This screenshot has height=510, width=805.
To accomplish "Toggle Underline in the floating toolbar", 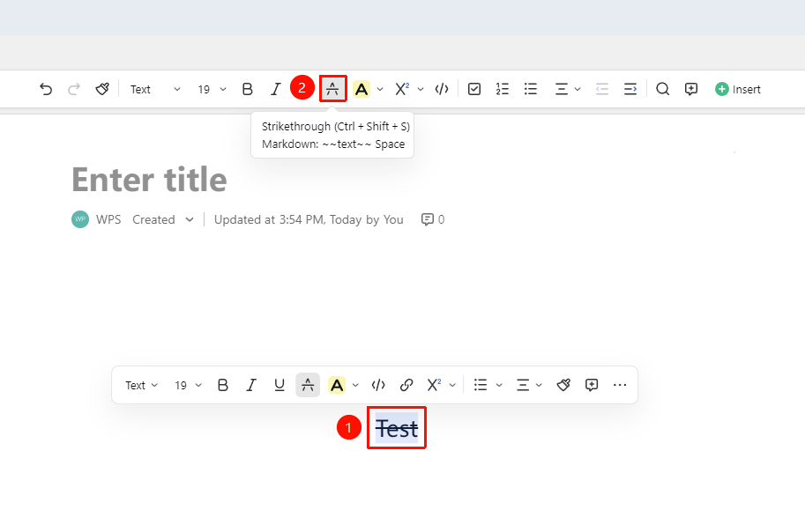I will coord(280,385).
